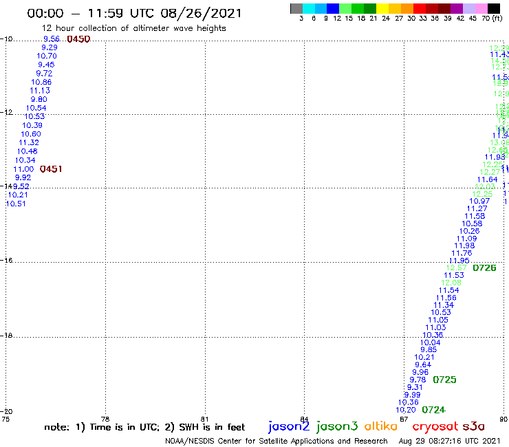Select the pink swatch near the 70 label
Viewport: 509px width, 447px height.
[481, 8]
